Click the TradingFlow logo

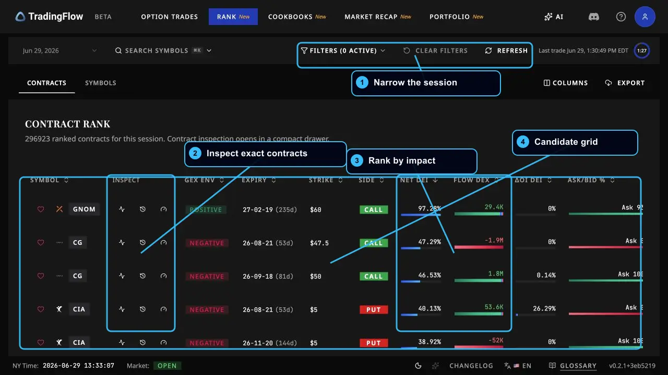(49, 17)
